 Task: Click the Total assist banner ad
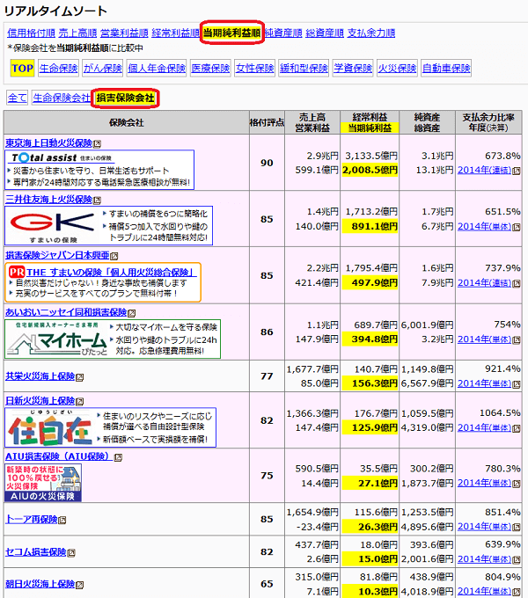click(99, 170)
